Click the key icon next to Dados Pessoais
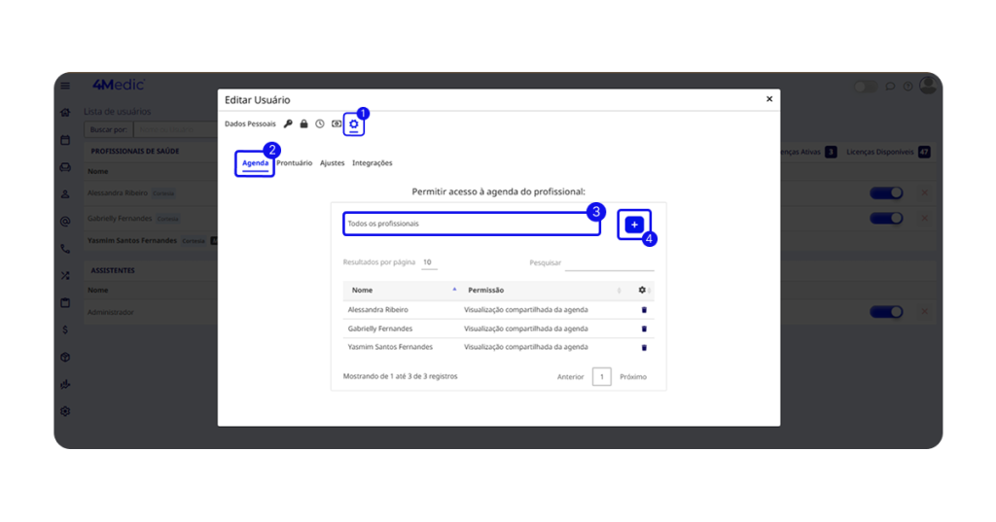The image size is (996, 522). (288, 124)
